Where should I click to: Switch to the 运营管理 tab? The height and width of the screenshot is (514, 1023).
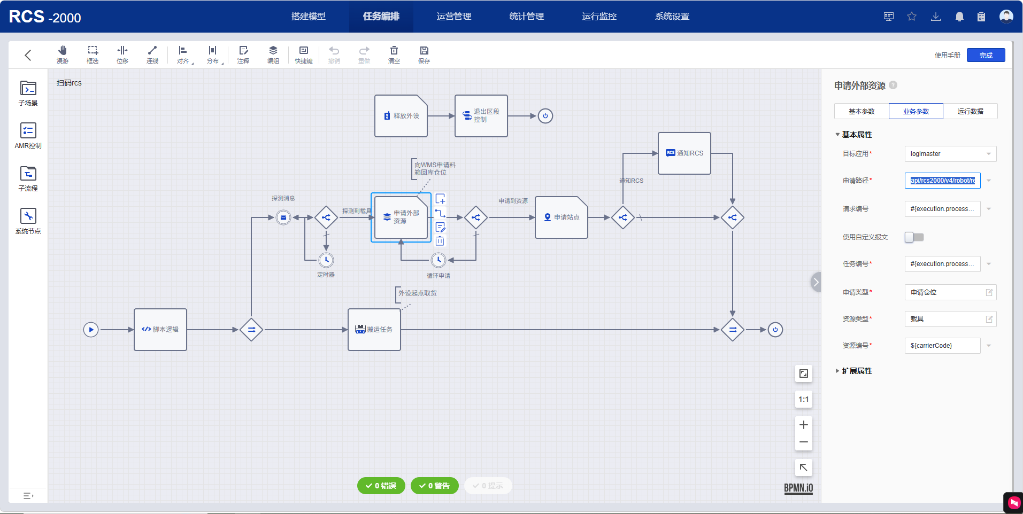click(x=454, y=17)
